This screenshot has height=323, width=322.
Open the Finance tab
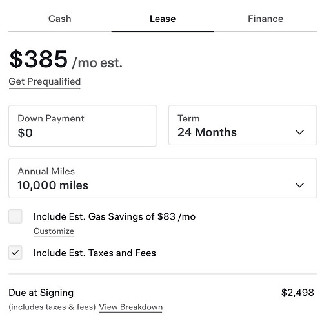265,19
